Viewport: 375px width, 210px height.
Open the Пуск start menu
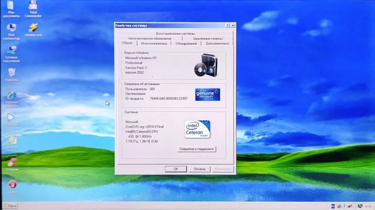point(10,206)
